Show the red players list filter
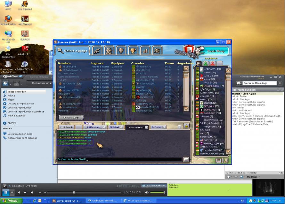Image resolution: width=285 pixels, height=204 pixels. tap(212, 63)
